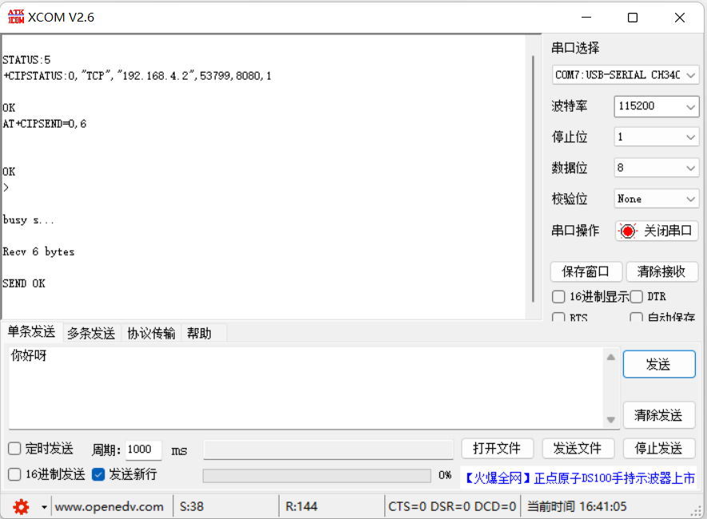The width and height of the screenshot is (707, 519).
Task: Open the 帮助 help tab
Action: pos(198,333)
